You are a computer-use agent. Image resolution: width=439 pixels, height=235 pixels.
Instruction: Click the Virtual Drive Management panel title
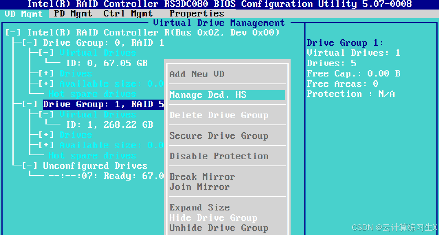(x=219, y=23)
